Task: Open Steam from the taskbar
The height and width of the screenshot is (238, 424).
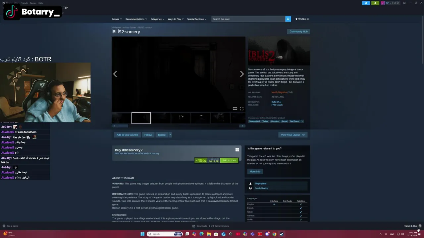Action: pyautogui.click(x=282, y=234)
